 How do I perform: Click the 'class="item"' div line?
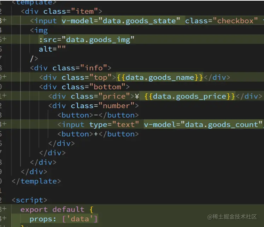point(61,11)
